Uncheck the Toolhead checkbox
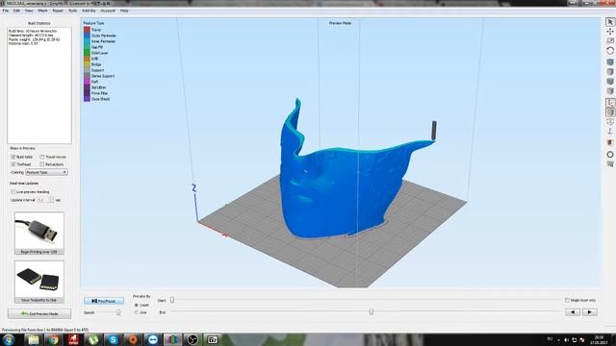The width and height of the screenshot is (616, 346). coord(13,164)
